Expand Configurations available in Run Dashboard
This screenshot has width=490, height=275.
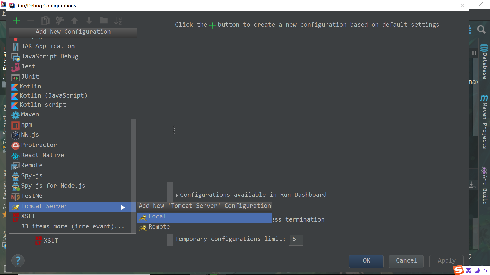[x=176, y=195]
